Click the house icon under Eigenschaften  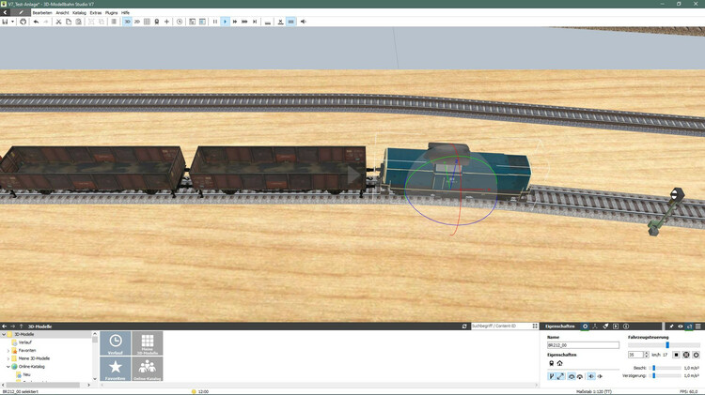click(560, 363)
